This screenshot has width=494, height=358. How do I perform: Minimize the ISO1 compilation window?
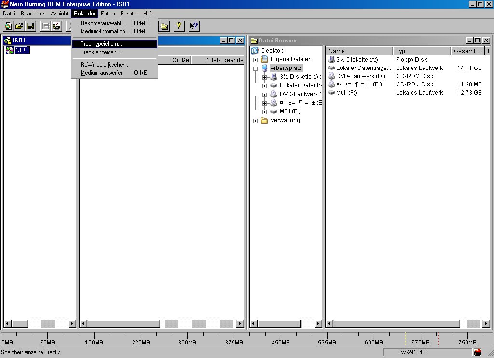pos(223,41)
